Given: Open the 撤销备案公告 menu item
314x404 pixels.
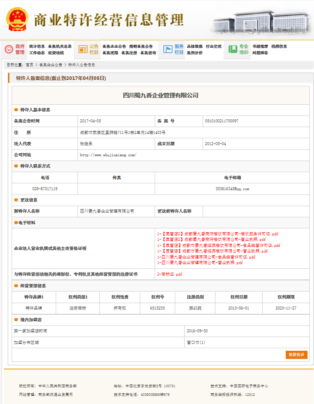Looking at the screenshot, I should (141, 46).
